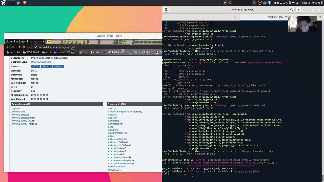
Task: Open python2-numpy (optional) dependency link
Action: point(19,124)
